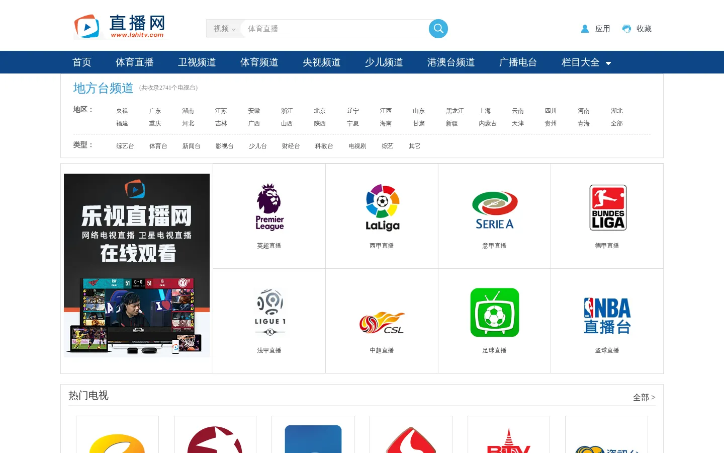Click the 收藏 text link

click(644, 29)
